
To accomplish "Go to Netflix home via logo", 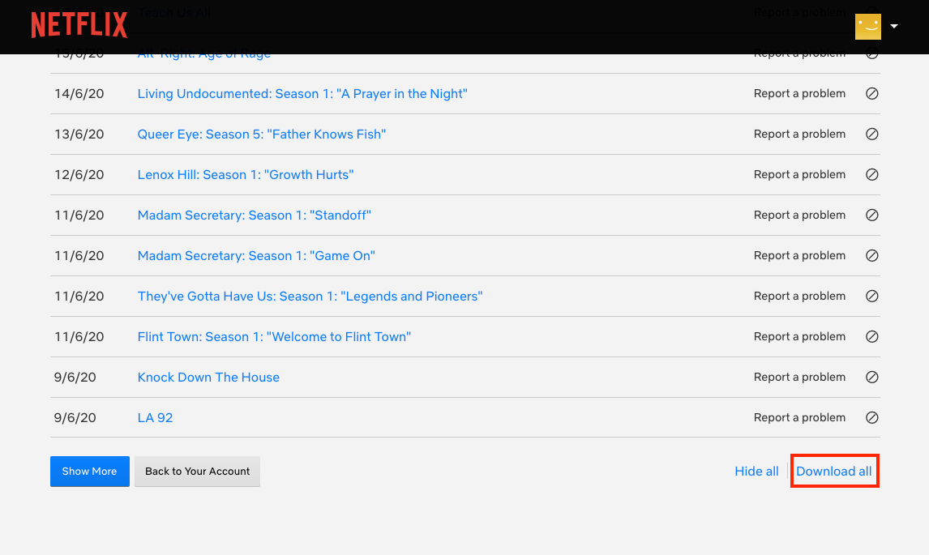I will 79,25.
